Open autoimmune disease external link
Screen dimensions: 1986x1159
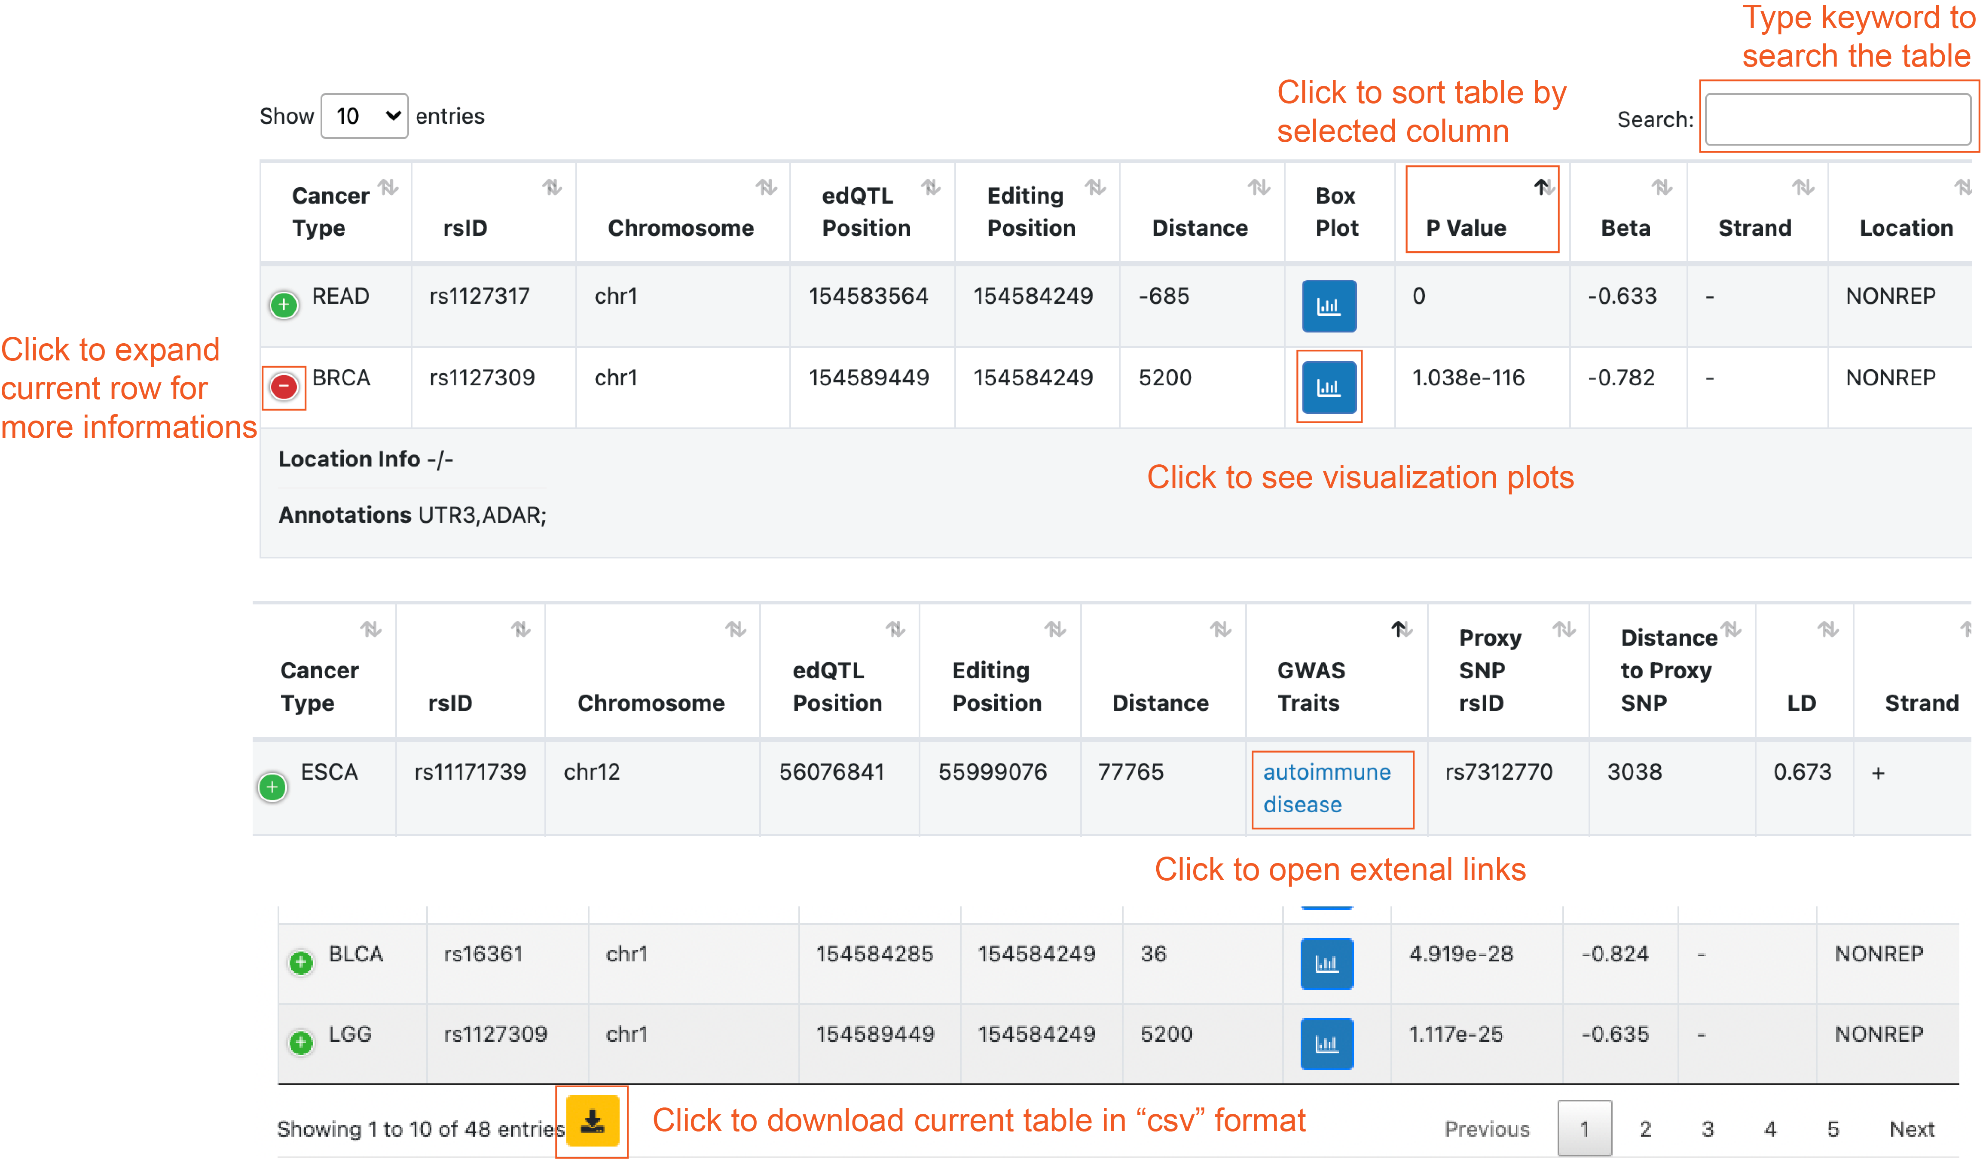tap(1326, 788)
